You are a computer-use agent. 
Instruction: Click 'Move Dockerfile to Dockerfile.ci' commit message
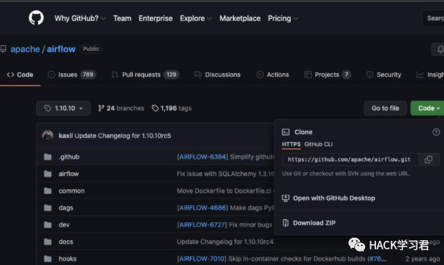(224, 191)
